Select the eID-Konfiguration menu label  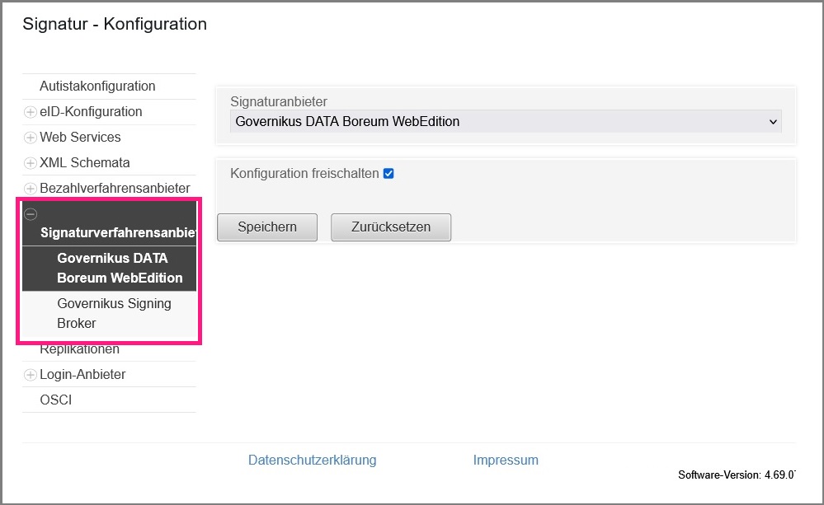(91, 112)
